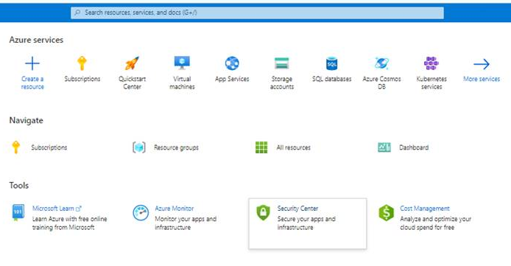Click the Microsoft Learn book icon
The image size is (511, 266).
click(x=18, y=212)
